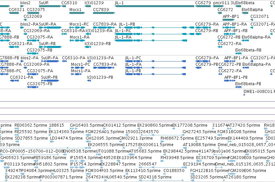
Task: Select the SuUR-RA transcript
Action: point(50,28)
